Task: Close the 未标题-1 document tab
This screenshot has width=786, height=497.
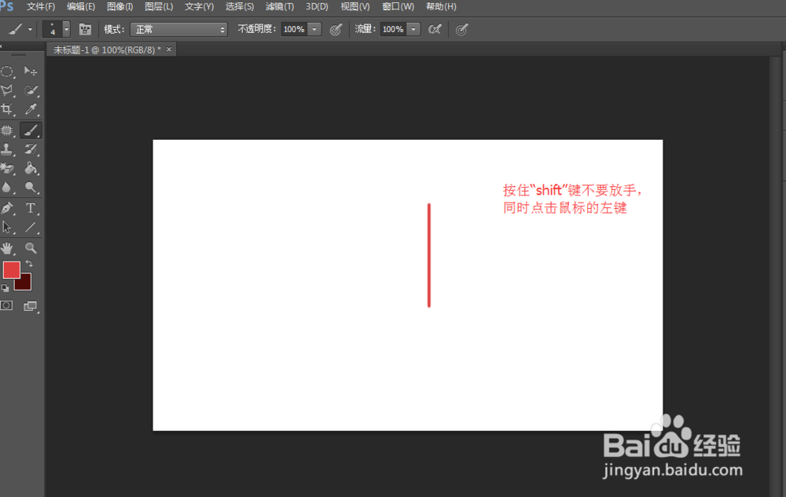Action: pyautogui.click(x=169, y=49)
